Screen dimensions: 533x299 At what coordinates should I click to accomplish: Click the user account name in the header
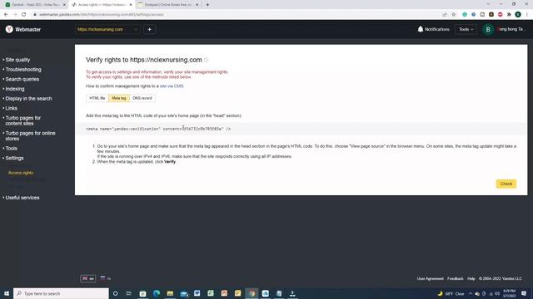pyautogui.click(x=511, y=30)
